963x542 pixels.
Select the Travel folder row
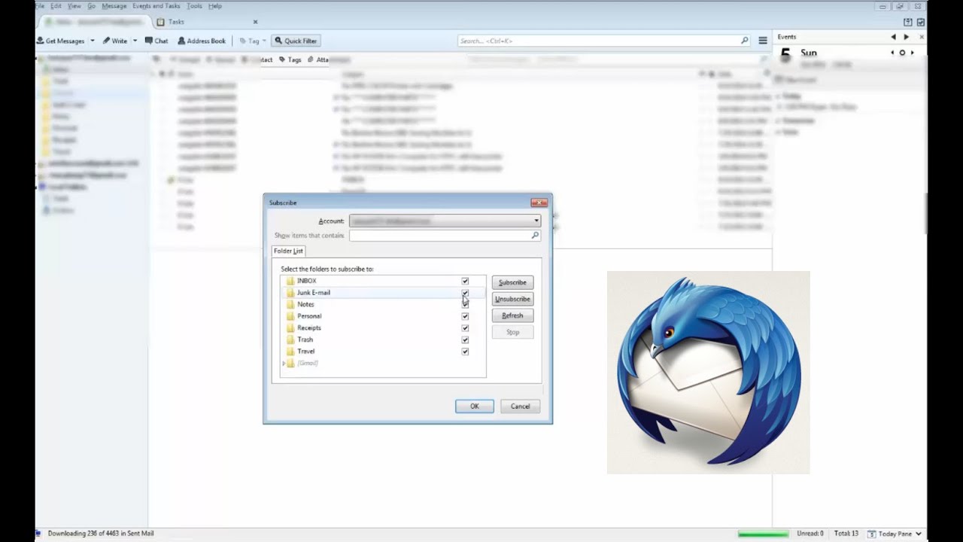pos(383,352)
